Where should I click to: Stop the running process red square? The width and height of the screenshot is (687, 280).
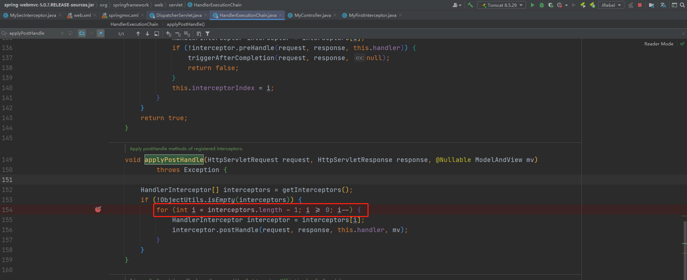(640, 5)
